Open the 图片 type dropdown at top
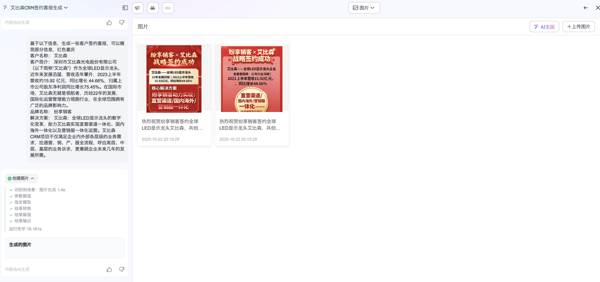 click(364, 8)
